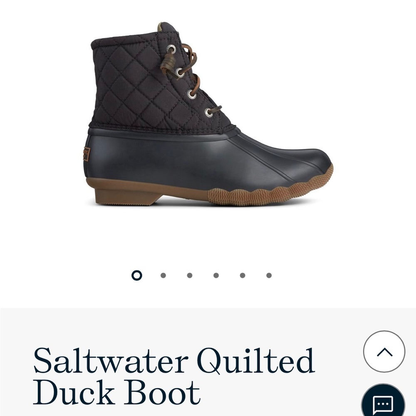View the last carousel image dot
Screen dimensions: 416x416
click(x=269, y=275)
